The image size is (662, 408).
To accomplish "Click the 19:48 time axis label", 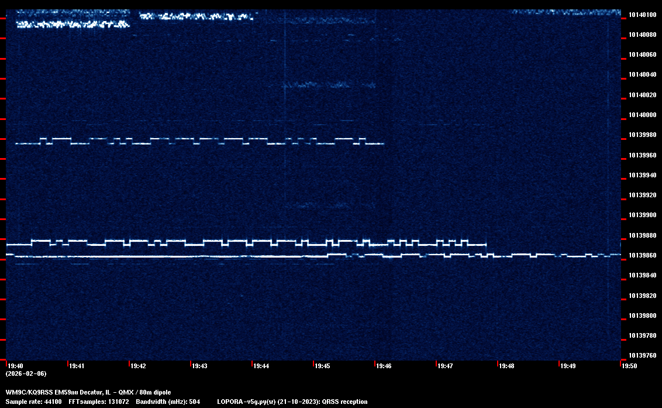I will (506, 366).
